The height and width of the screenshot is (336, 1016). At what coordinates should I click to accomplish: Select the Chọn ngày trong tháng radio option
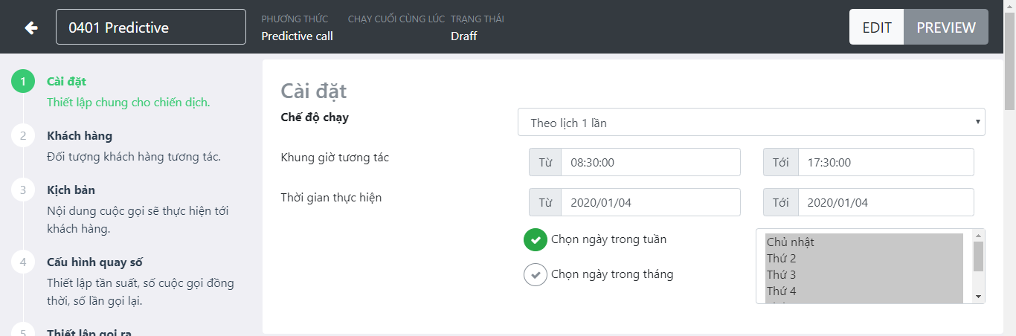[536, 274]
